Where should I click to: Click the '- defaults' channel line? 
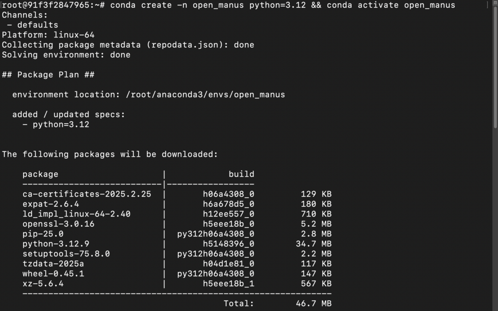(x=33, y=25)
